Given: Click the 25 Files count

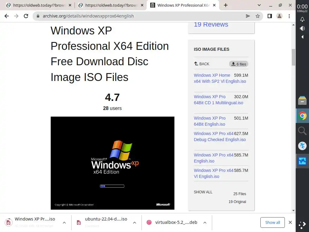Looking at the screenshot, I should coord(240,194).
